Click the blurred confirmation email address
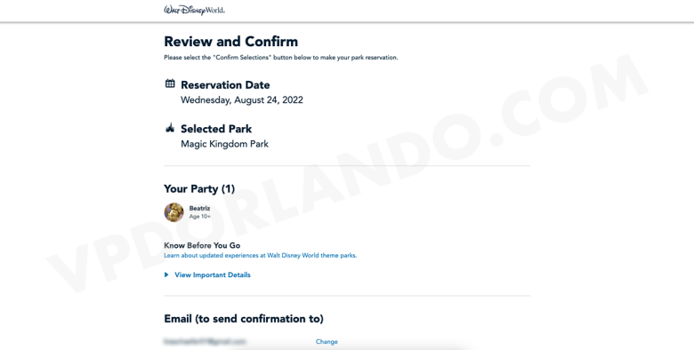694x350 pixels. (205, 342)
